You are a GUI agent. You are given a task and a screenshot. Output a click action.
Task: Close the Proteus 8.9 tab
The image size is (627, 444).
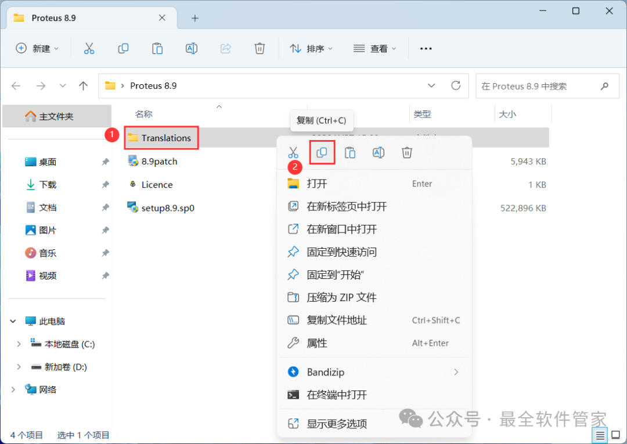(162, 18)
